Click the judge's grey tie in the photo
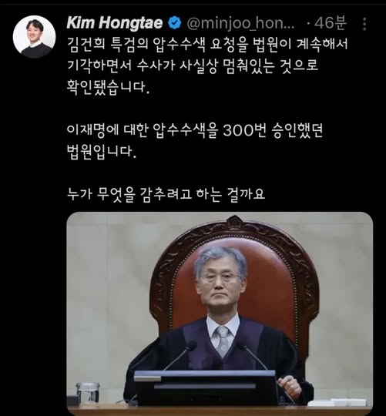The width and height of the screenshot is (386, 416). (x=223, y=341)
